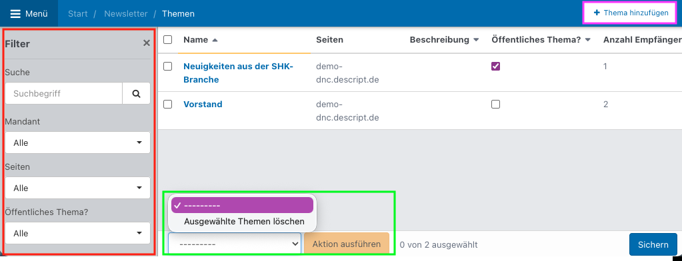
Task: Sort ascending via Name column arrow
Action: click(x=215, y=40)
